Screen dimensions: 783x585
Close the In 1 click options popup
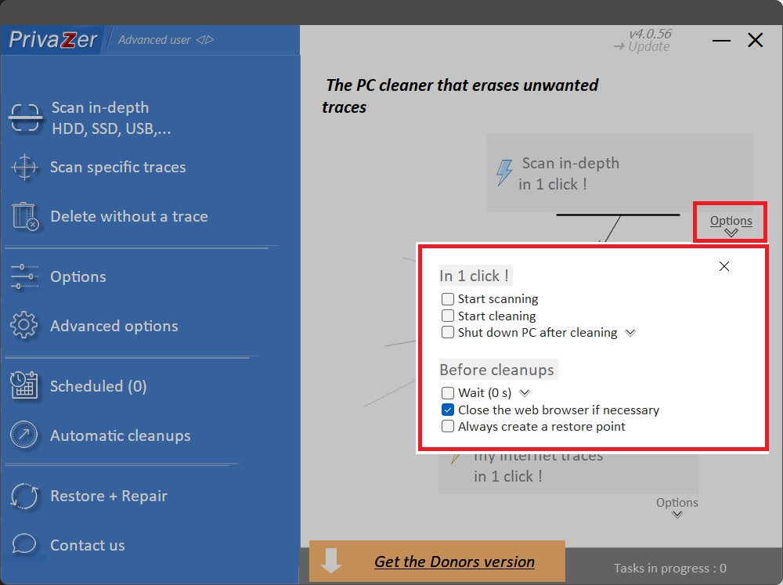tap(723, 266)
